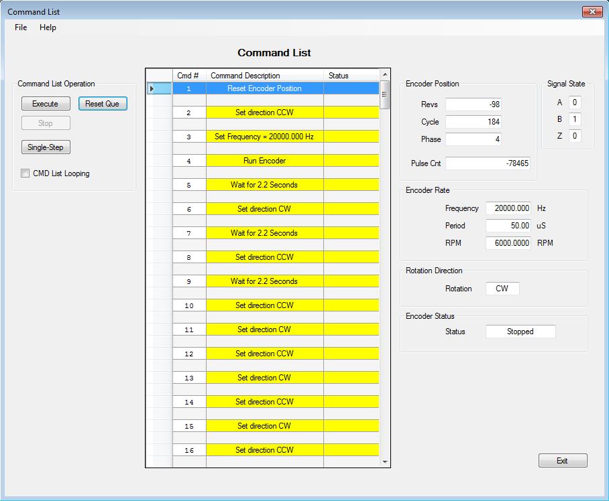
Task: Click the command list scroll-down arrow
Action: point(384,461)
